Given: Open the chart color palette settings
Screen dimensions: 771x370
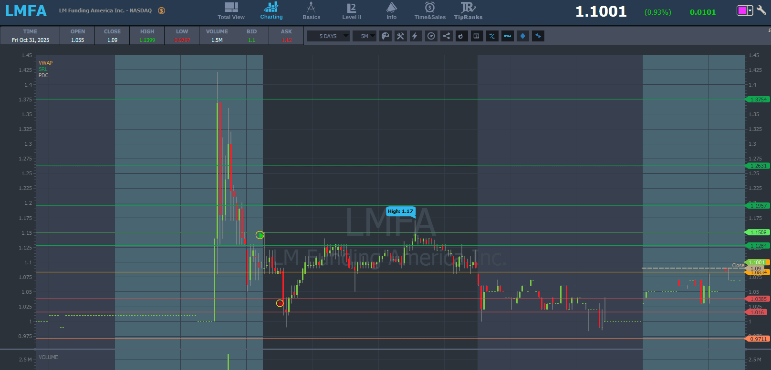Looking at the screenshot, I should click(x=385, y=36).
